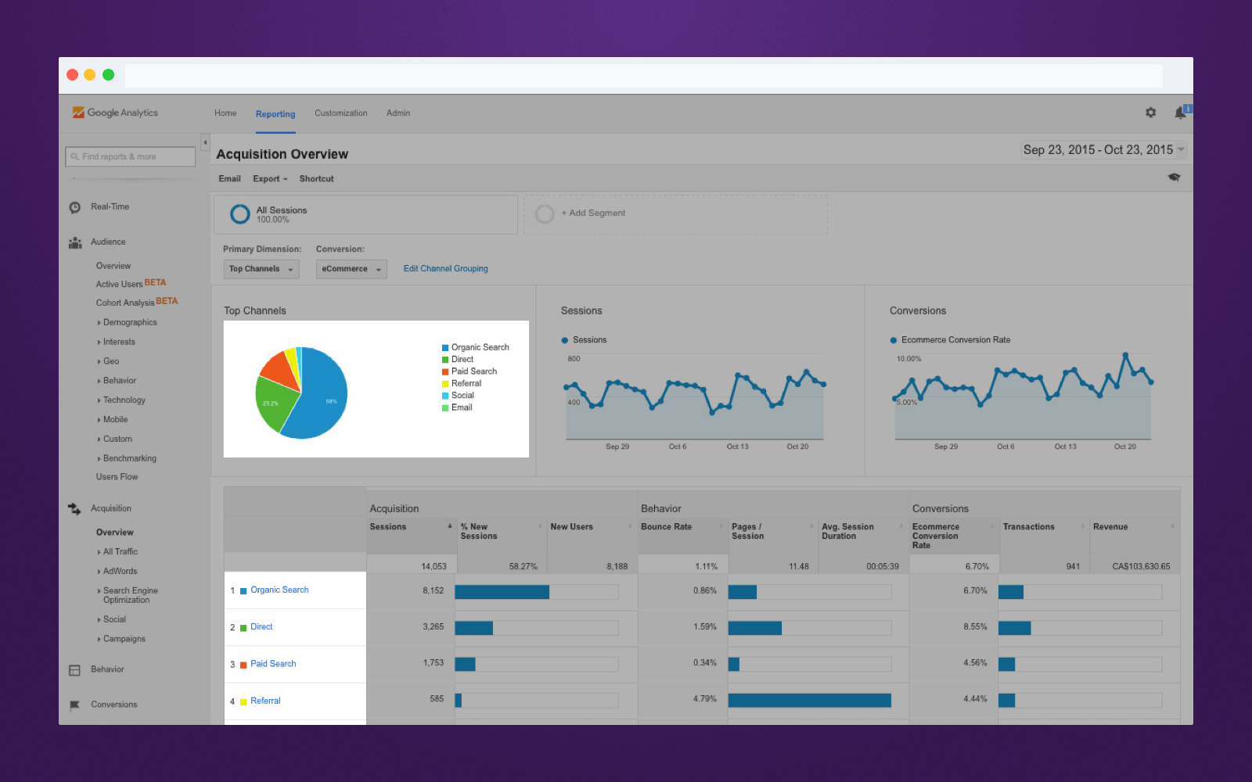Open the date range picker dropdown

[1103, 150]
